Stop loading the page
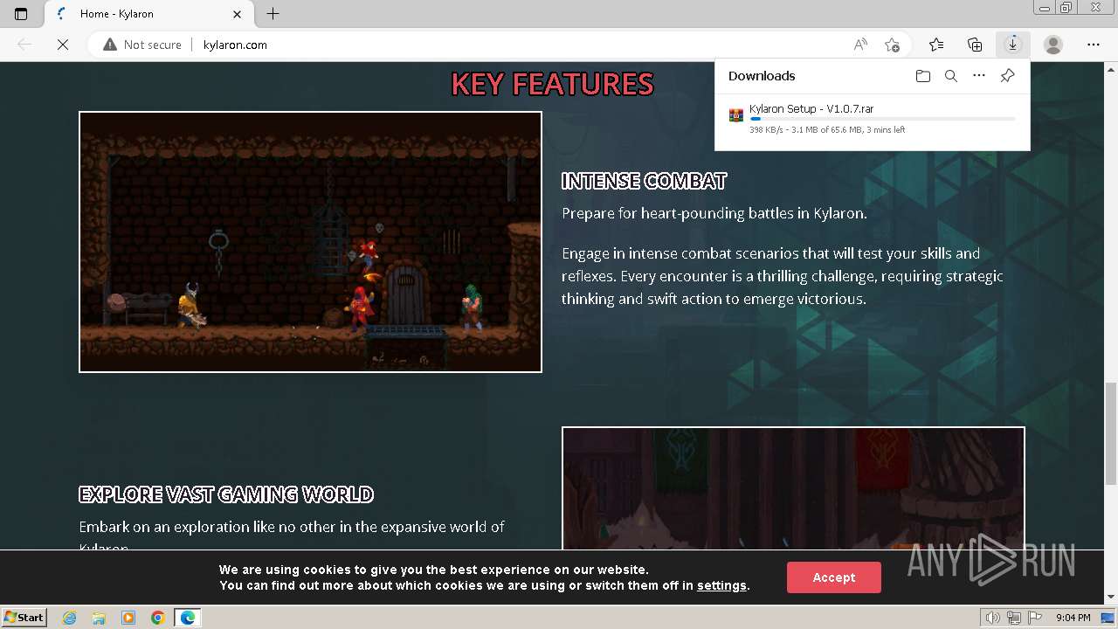The image size is (1118, 629). pyautogui.click(x=63, y=45)
